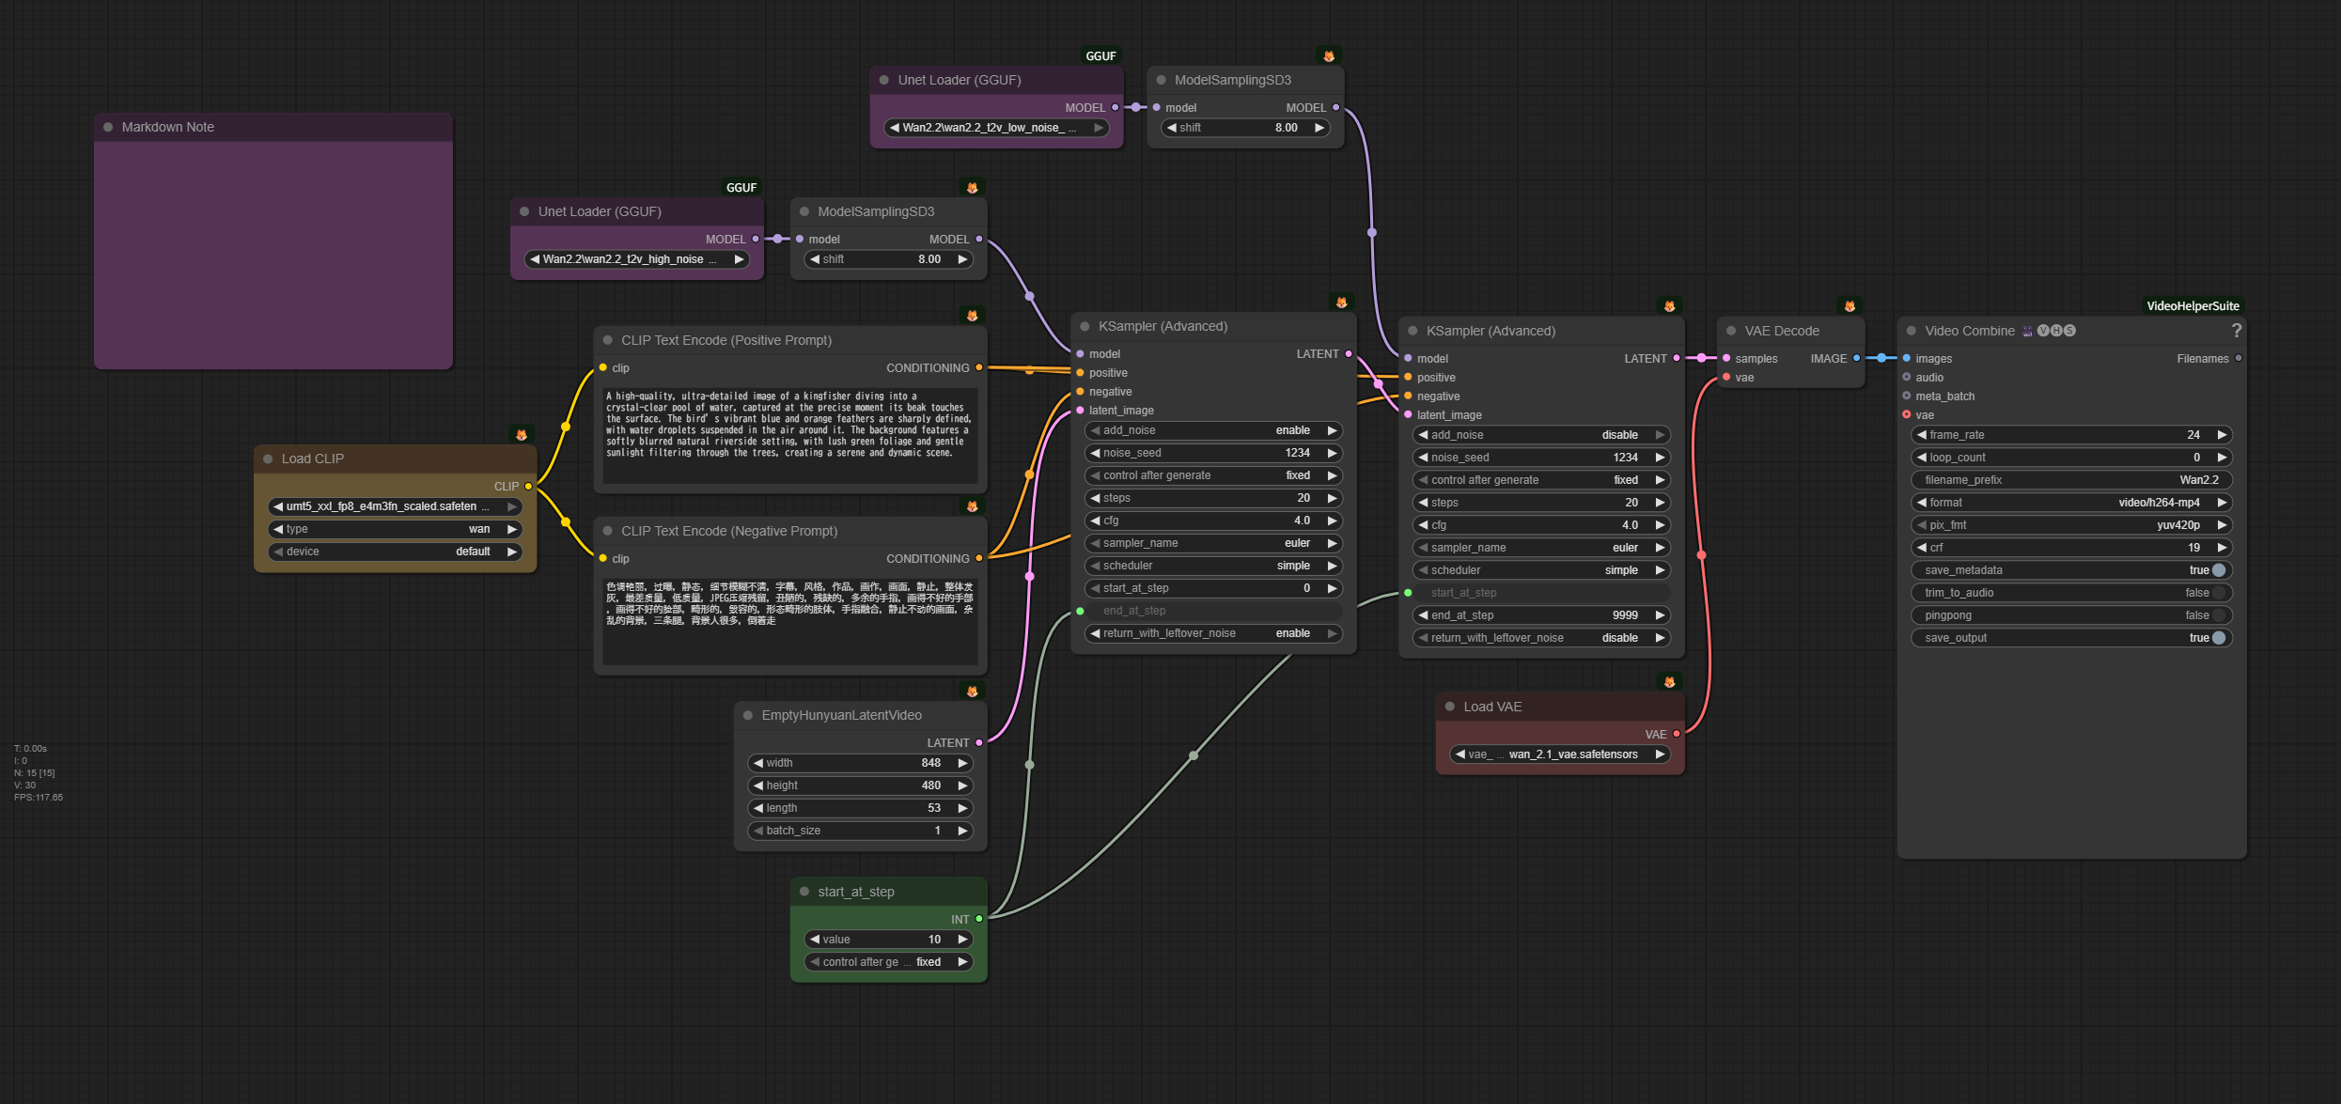The height and width of the screenshot is (1104, 2341).
Task: Decrease frame_rate using its left arrow
Action: [1922, 435]
